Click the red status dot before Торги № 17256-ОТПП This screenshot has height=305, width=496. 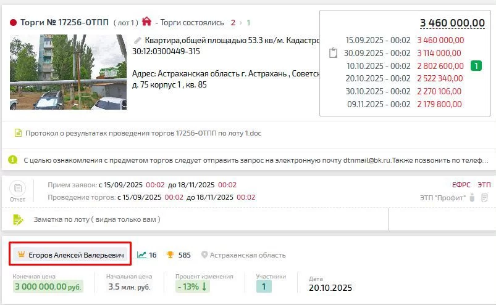14,23
